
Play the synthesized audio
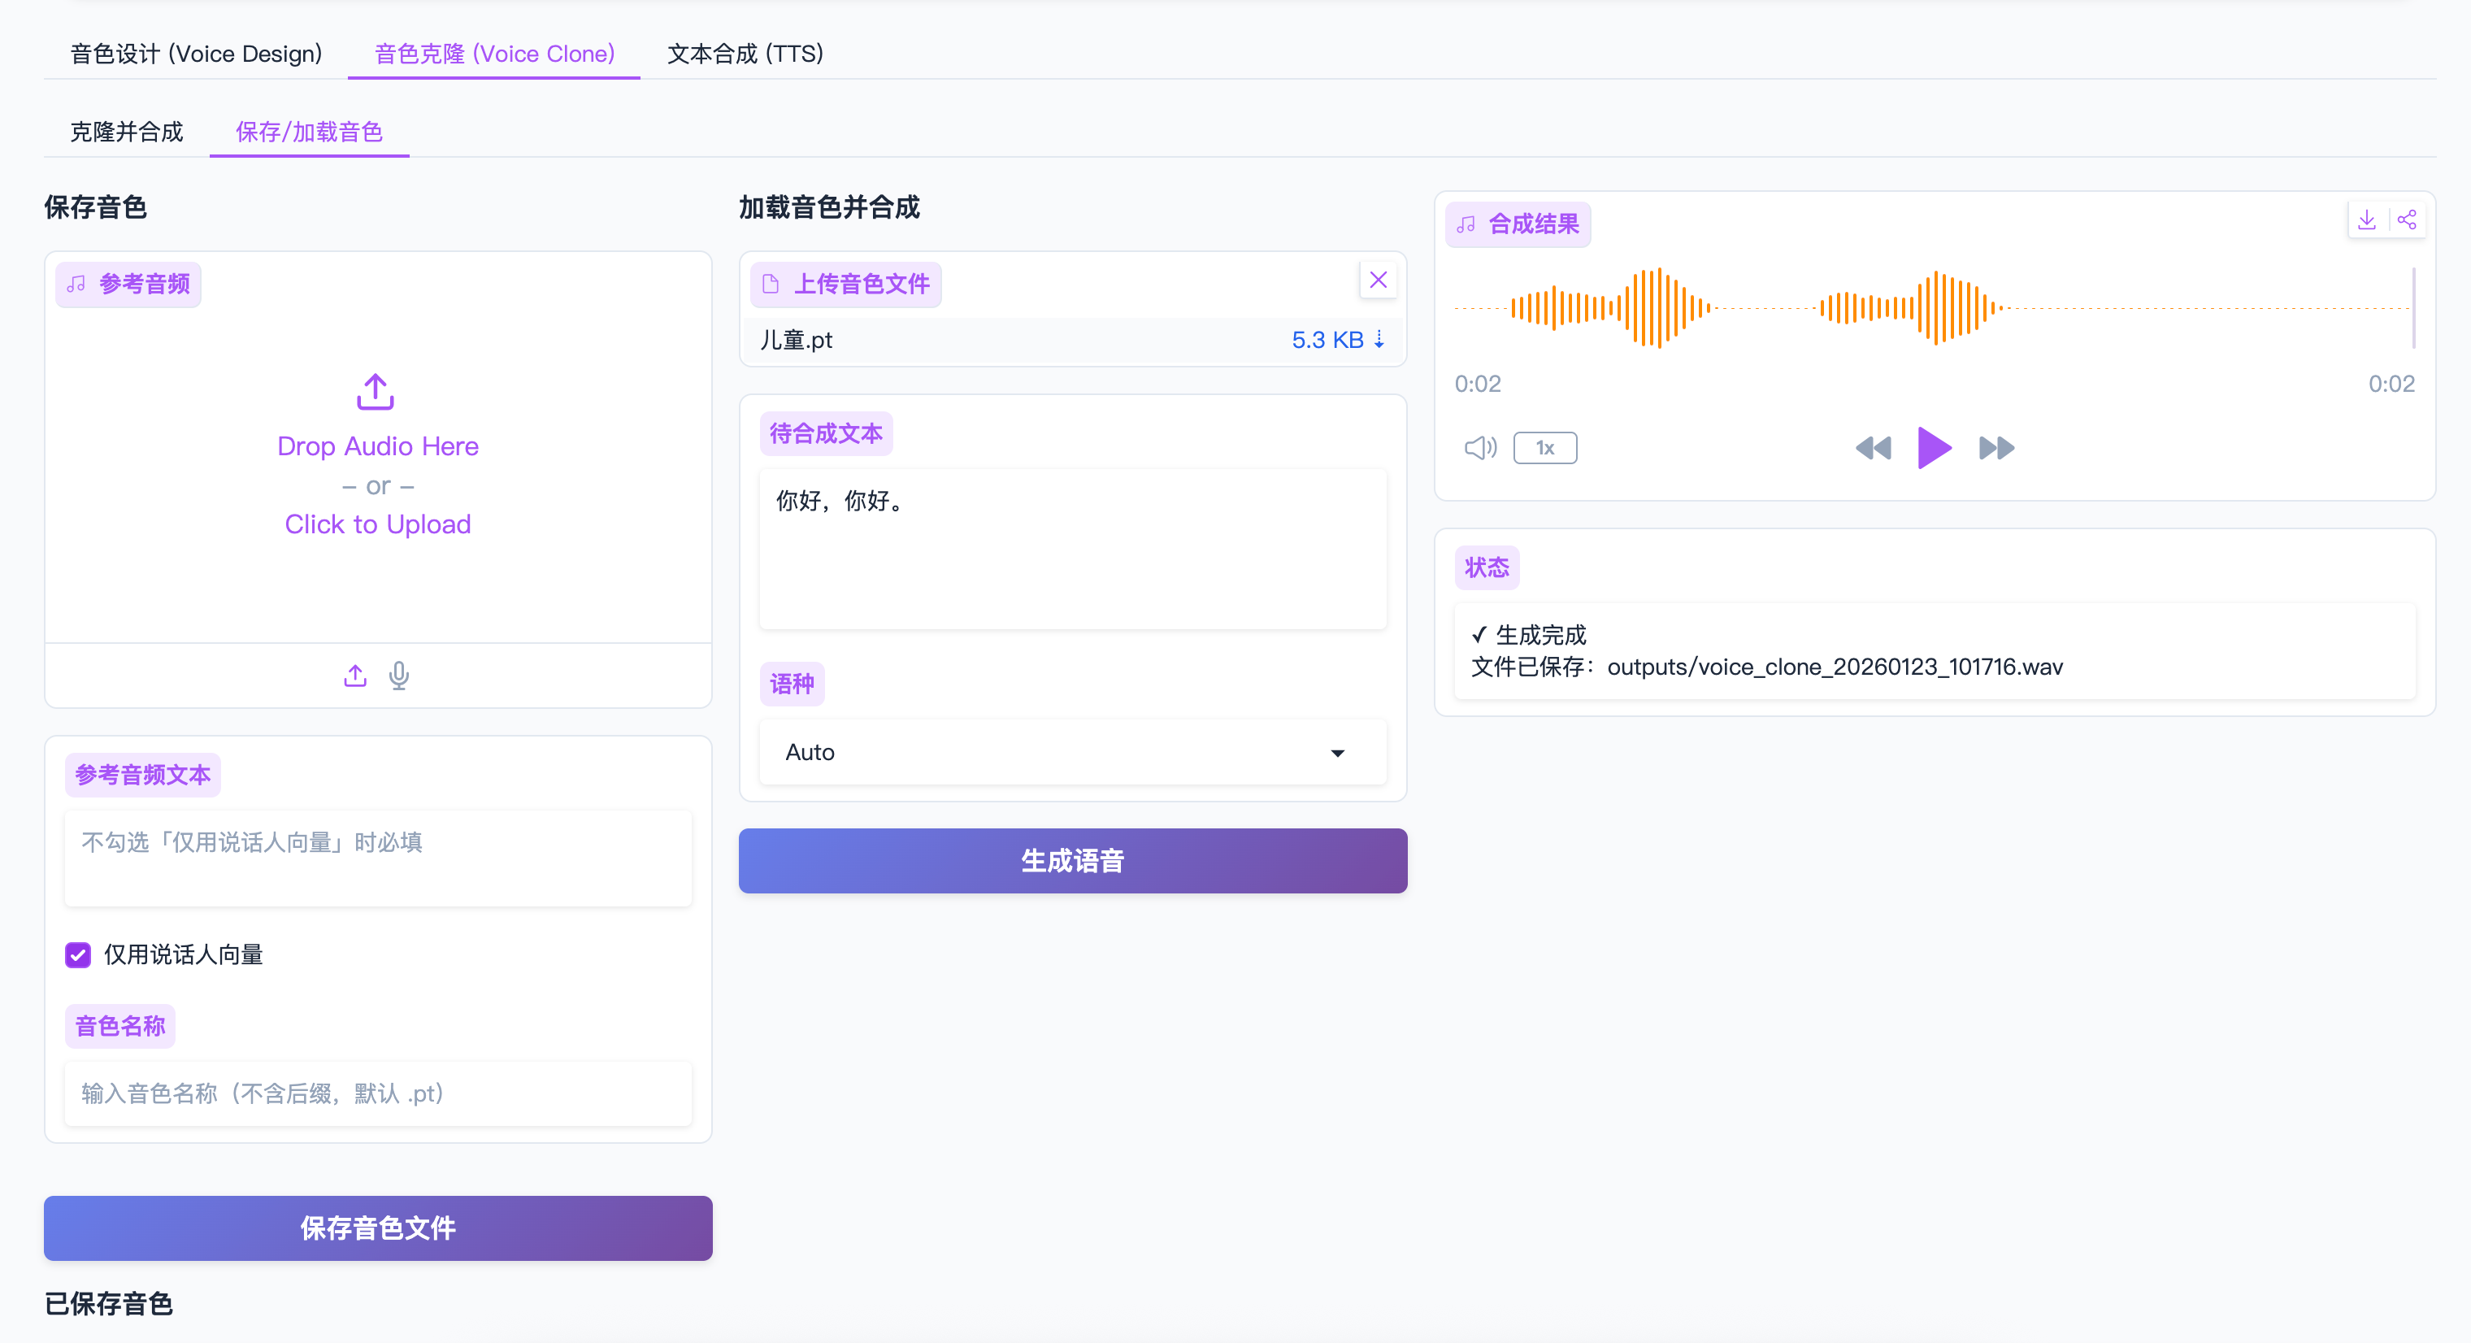click(x=1934, y=448)
